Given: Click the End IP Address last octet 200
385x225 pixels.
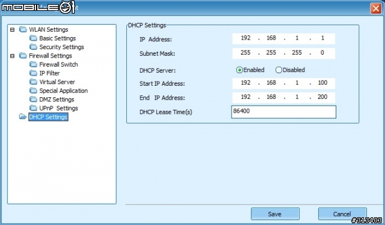Looking at the screenshot, I should coord(322,97).
